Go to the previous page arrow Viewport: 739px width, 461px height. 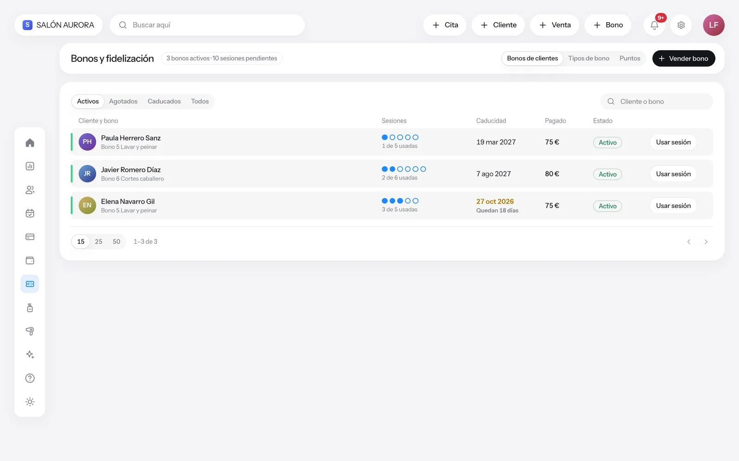click(x=689, y=242)
